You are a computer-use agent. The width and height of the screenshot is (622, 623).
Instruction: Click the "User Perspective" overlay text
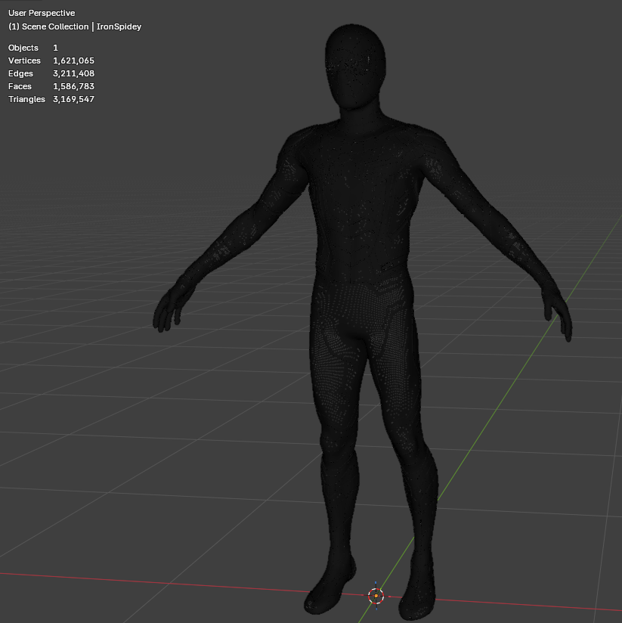(x=42, y=13)
